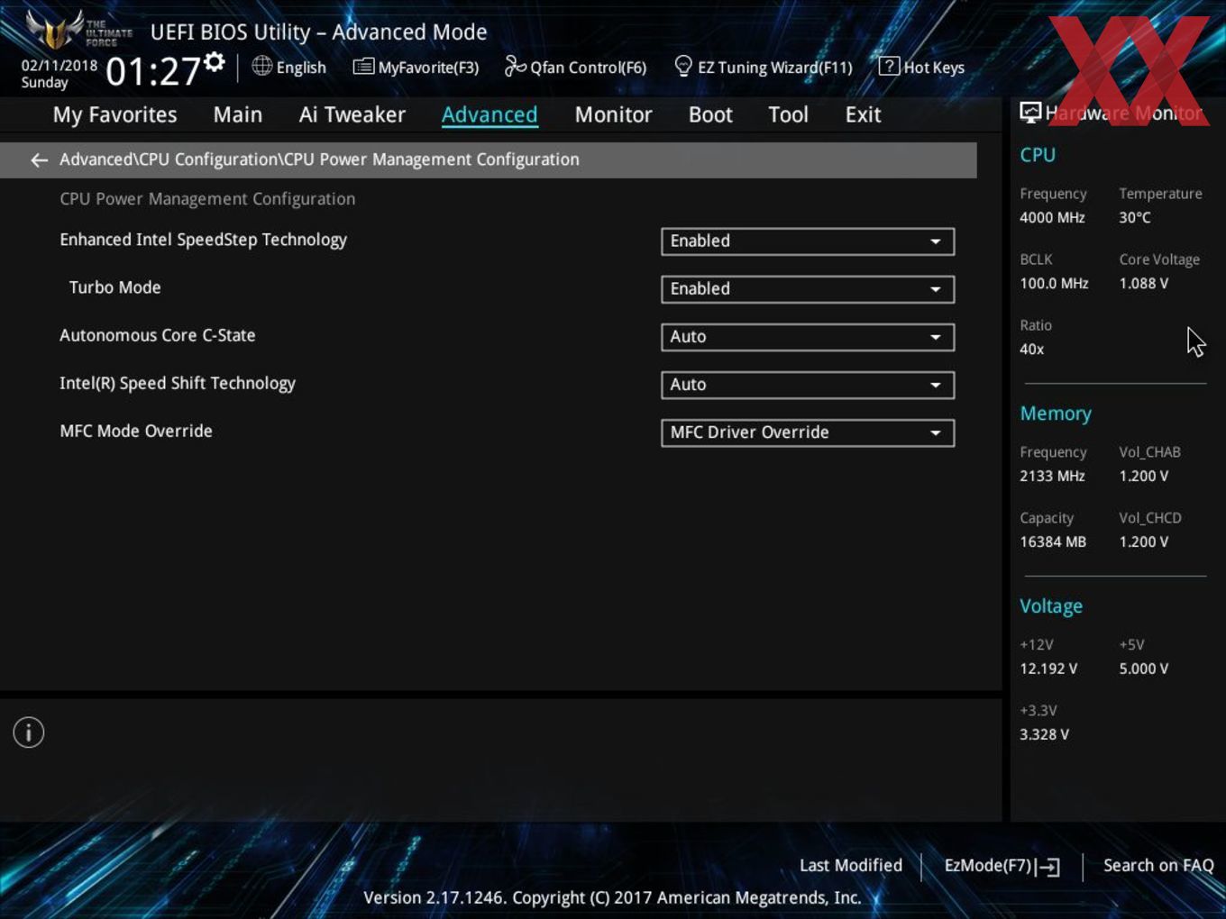The image size is (1226, 919).
Task: Click the +12V reading 12.192 V
Action: click(1048, 669)
